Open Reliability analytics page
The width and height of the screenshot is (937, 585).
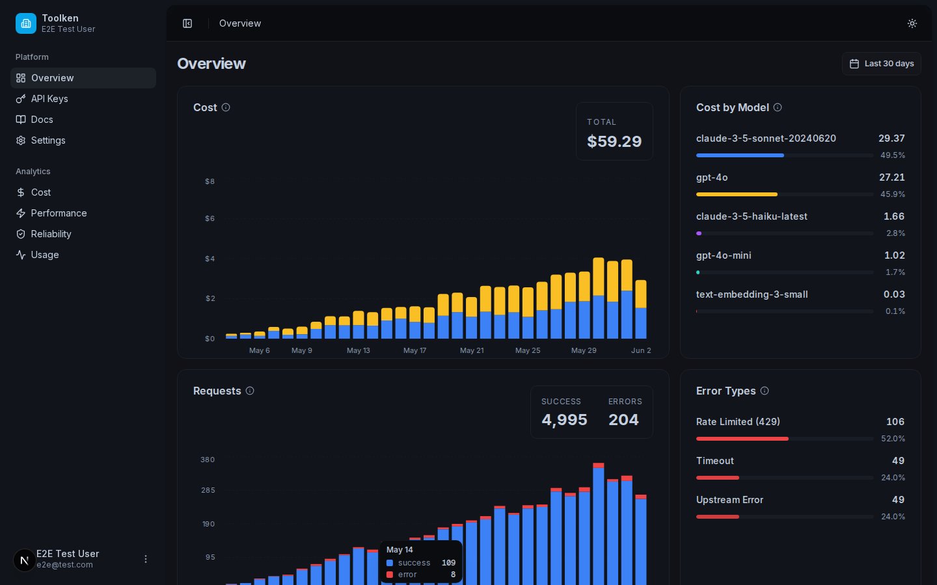(x=83, y=234)
